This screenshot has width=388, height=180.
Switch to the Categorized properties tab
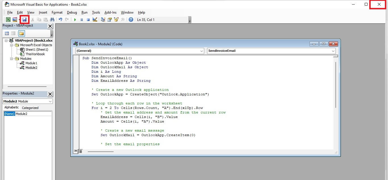pyautogui.click(x=30, y=108)
